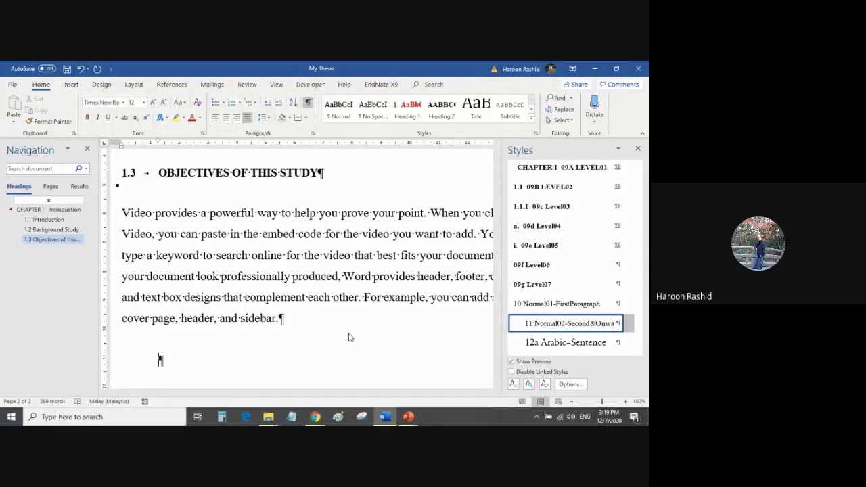Adjust the zoom slider in the status bar
The image size is (866, 487).
(601, 402)
